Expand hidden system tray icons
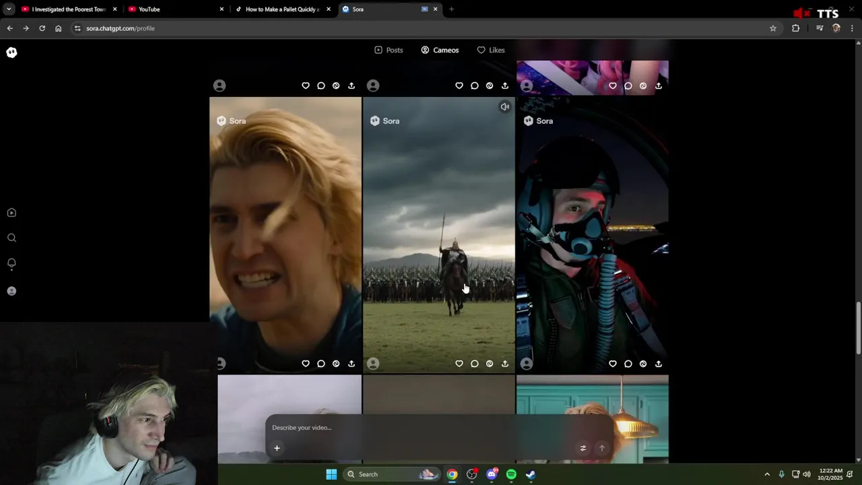This screenshot has width=862, height=485. 766,474
